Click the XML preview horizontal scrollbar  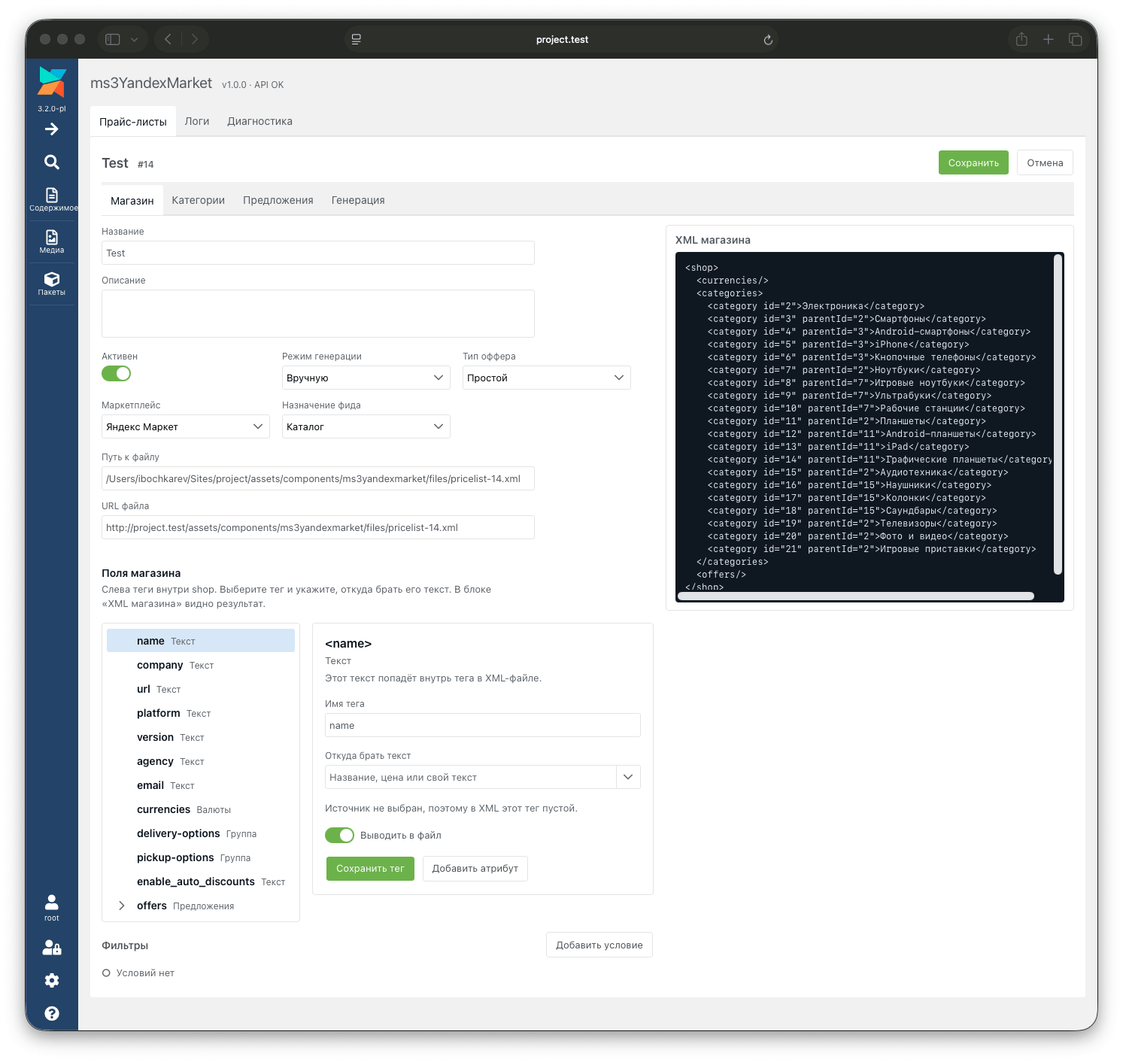point(855,596)
